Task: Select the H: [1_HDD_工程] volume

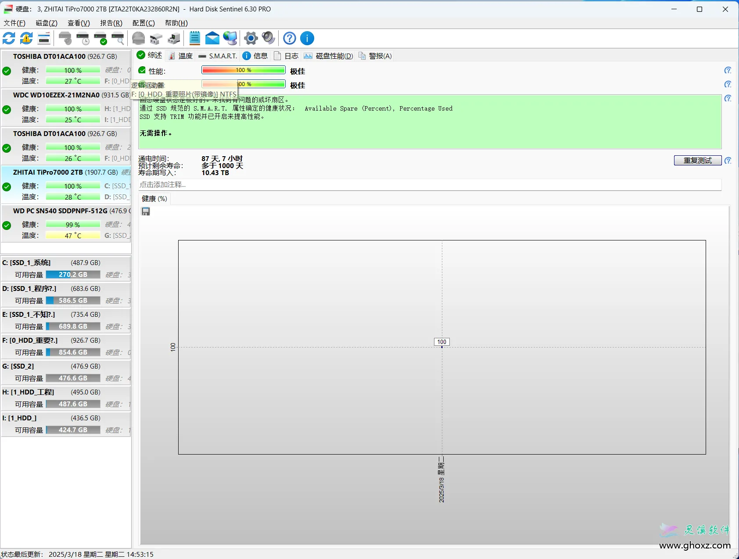Action: pyautogui.click(x=66, y=398)
